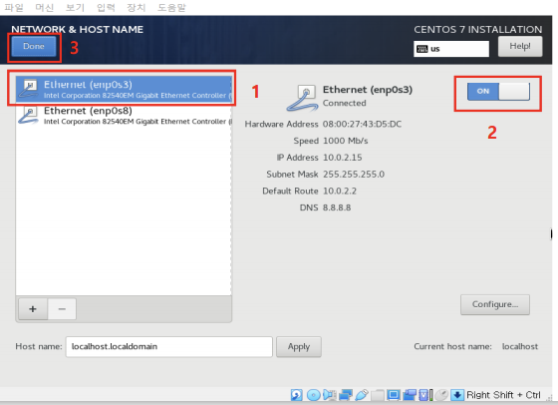Open the 입력 menu
Image resolution: width=558 pixels, height=405 pixels.
click(x=106, y=7)
